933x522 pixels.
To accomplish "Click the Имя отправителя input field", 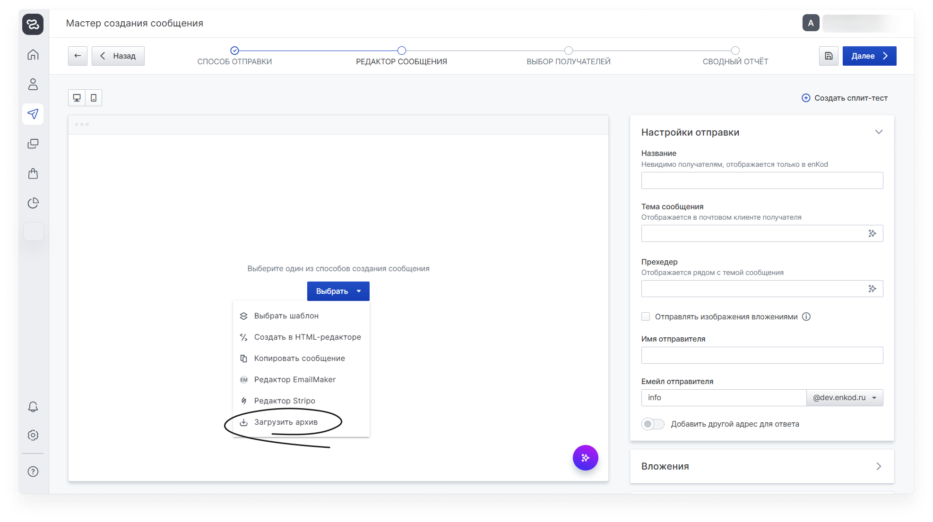I will click(x=762, y=355).
